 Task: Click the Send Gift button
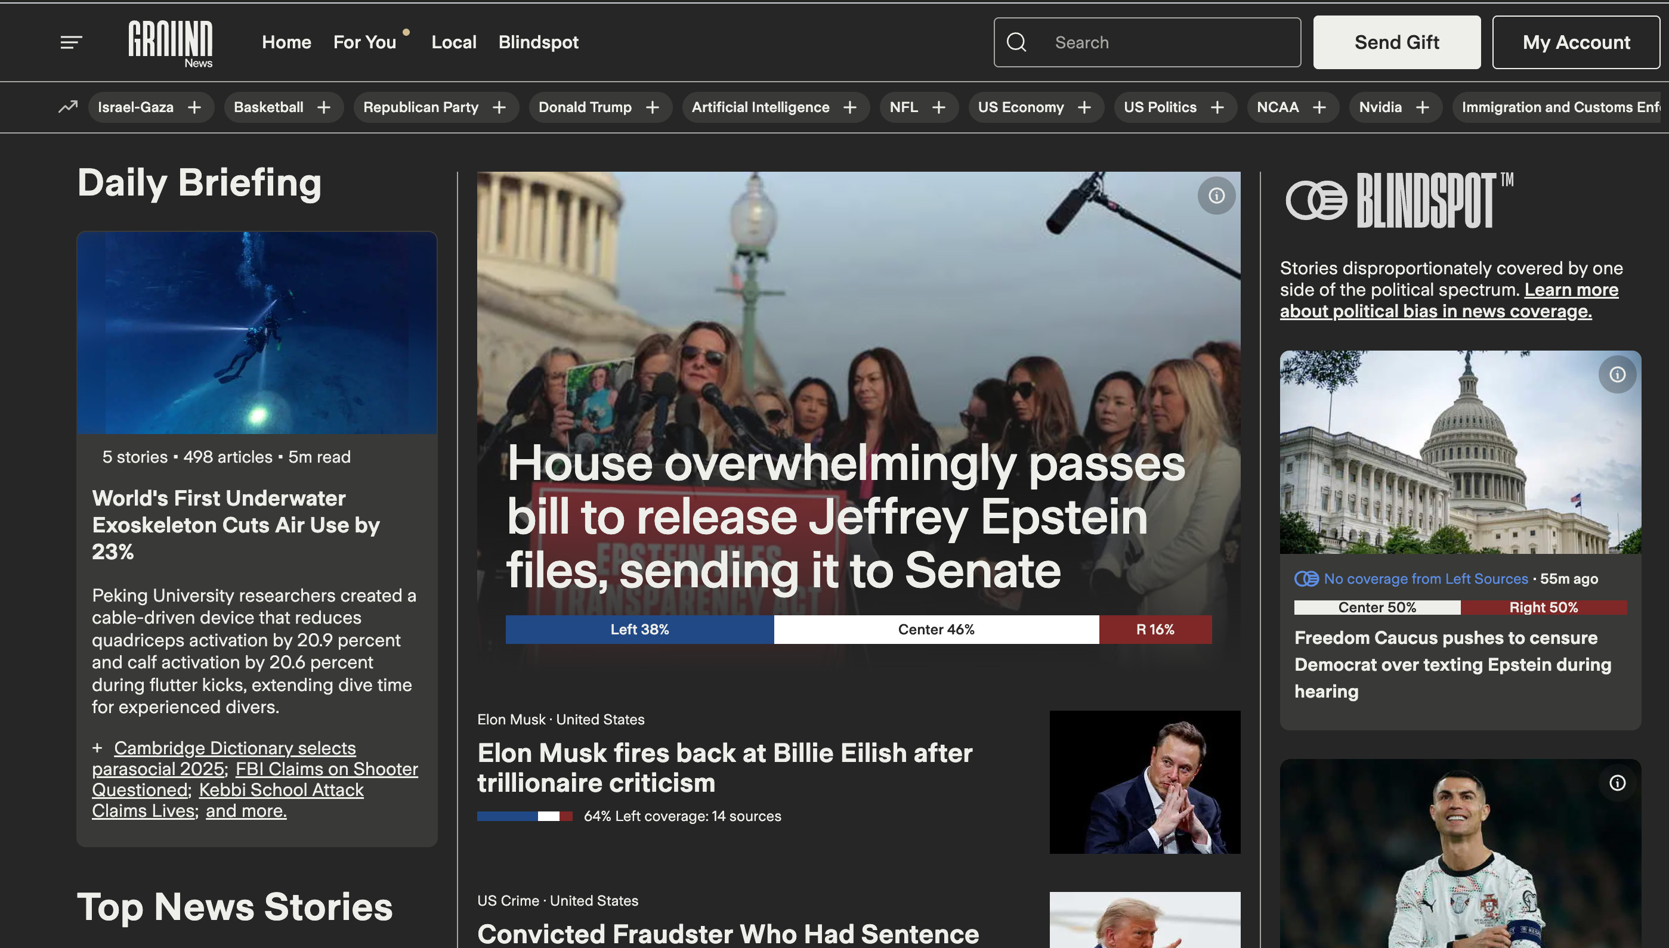pos(1396,43)
